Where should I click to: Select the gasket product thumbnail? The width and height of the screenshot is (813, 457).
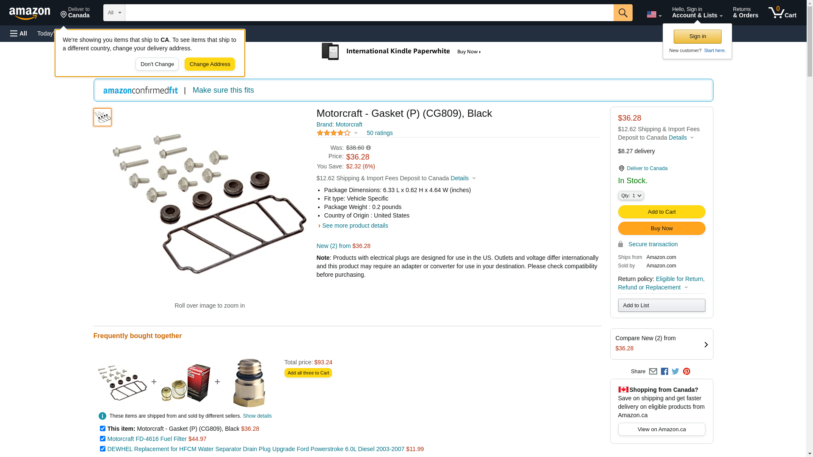[102, 117]
